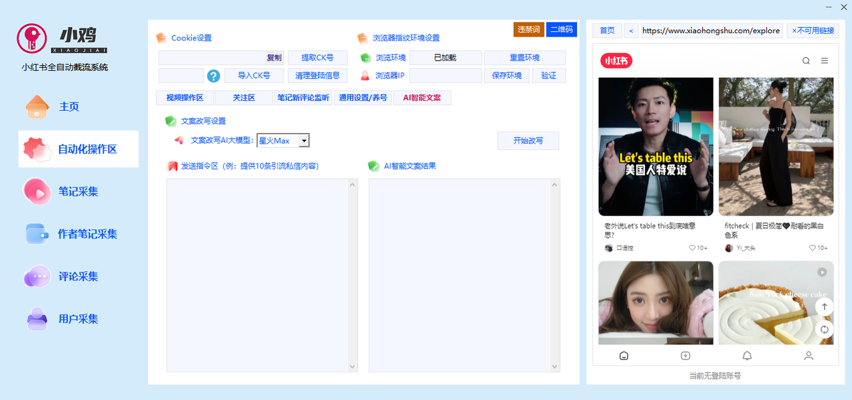This screenshot has height=400, width=852.
Task: Click the 浏览器IP input field
Action: click(x=445, y=76)
